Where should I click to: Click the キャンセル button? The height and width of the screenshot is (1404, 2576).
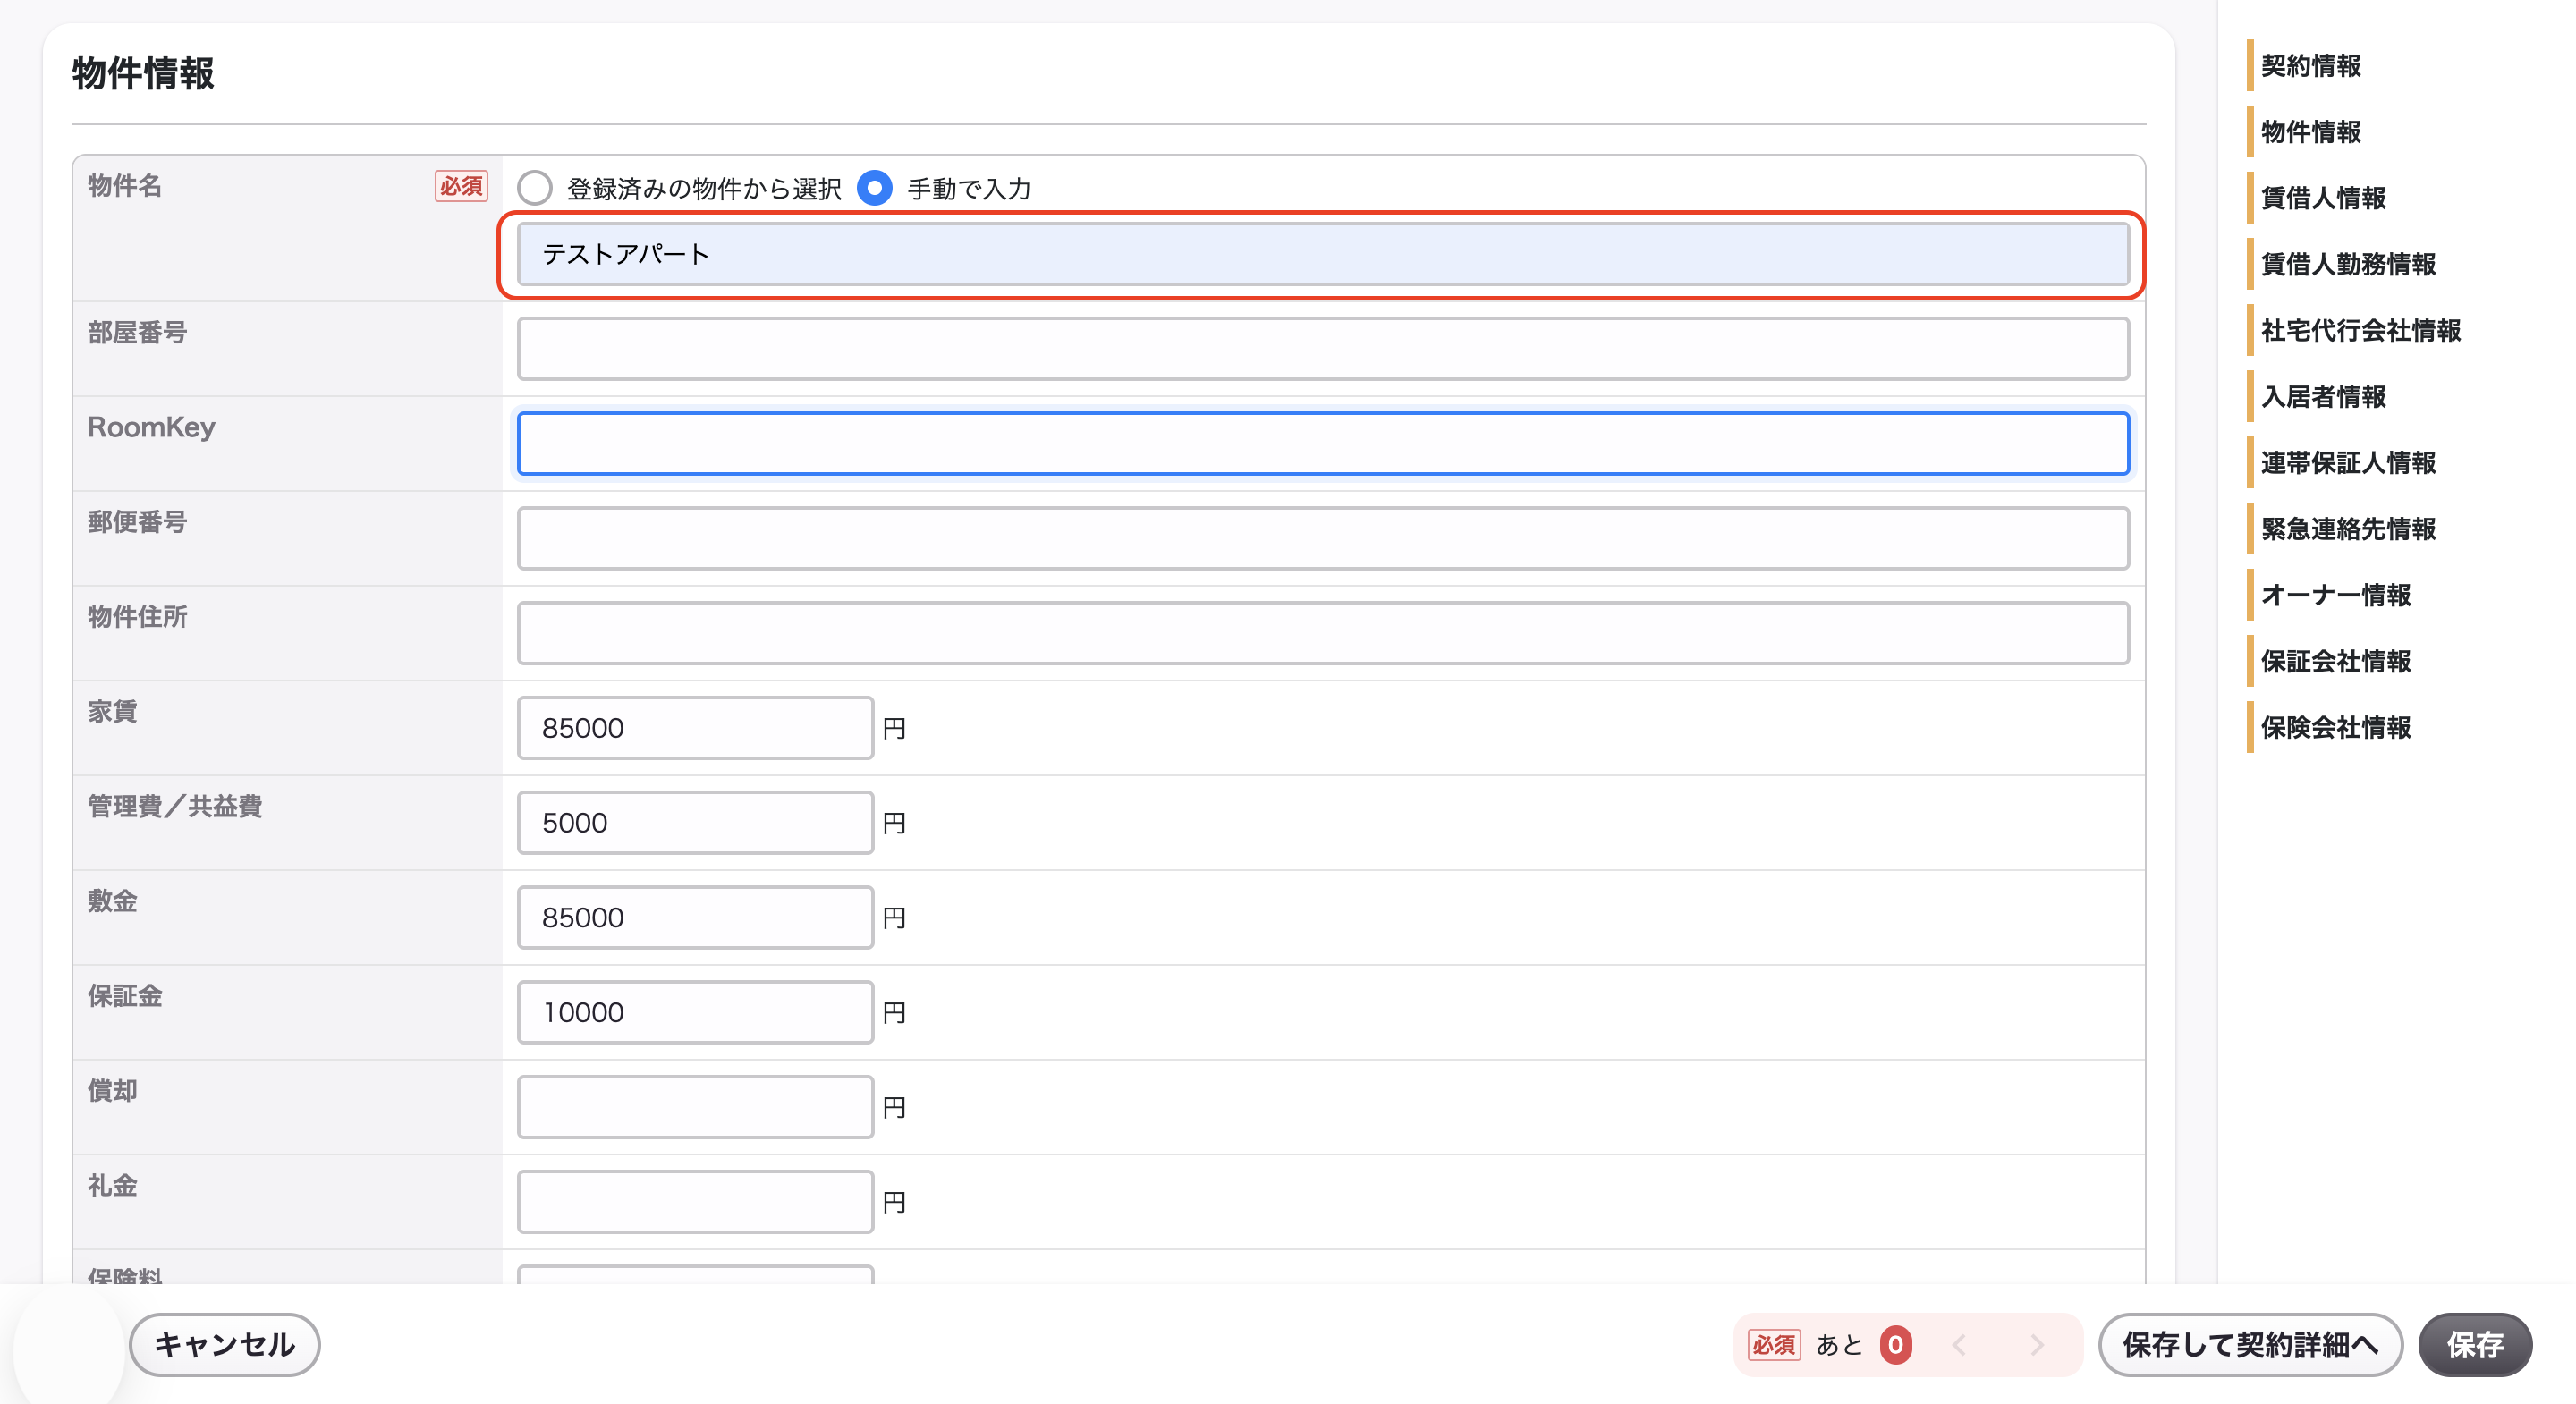pyautogui.click(x=225, y=1345)
